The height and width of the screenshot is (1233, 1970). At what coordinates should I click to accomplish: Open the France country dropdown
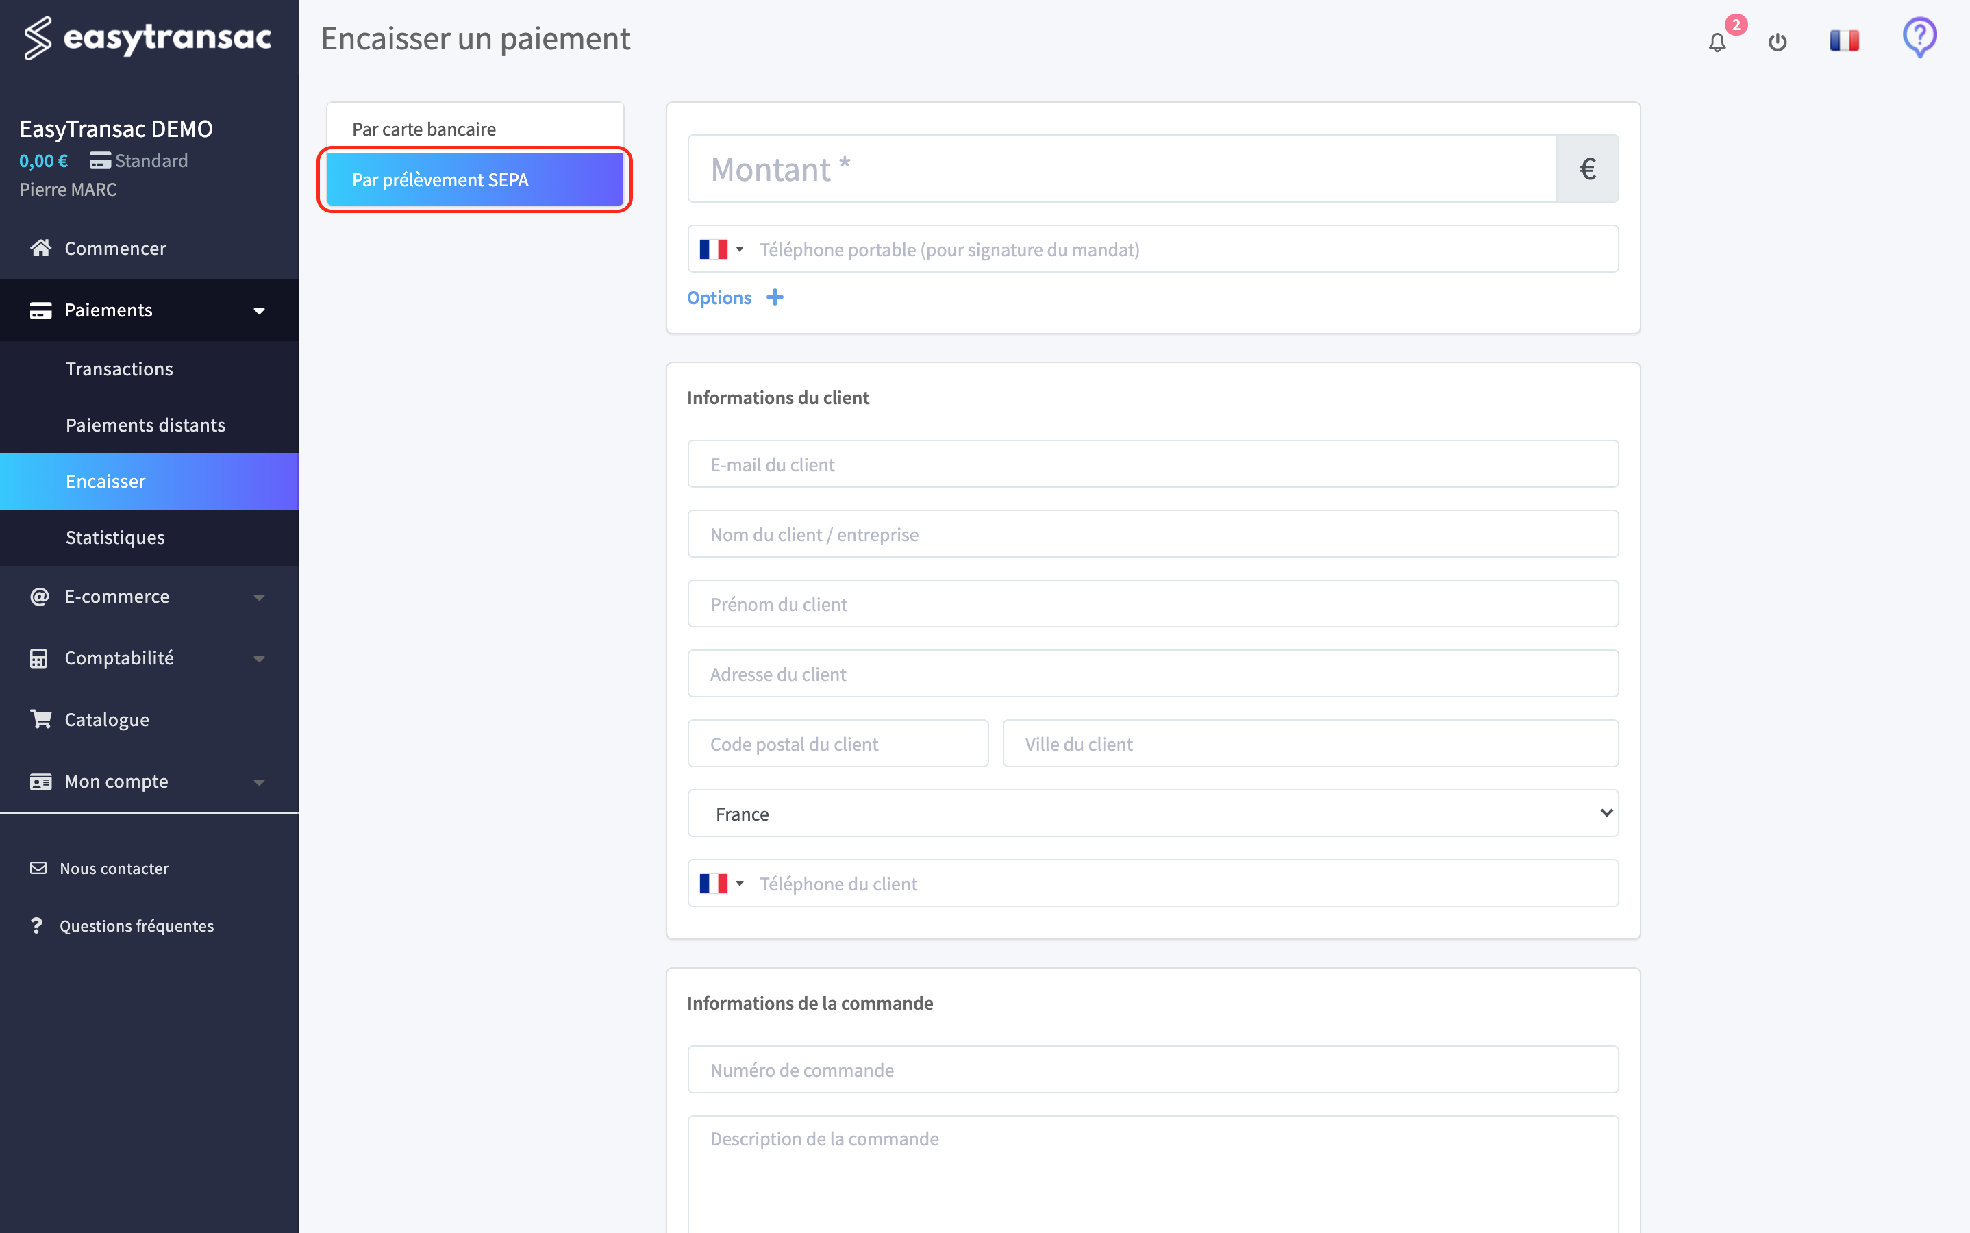[1152, 813]
